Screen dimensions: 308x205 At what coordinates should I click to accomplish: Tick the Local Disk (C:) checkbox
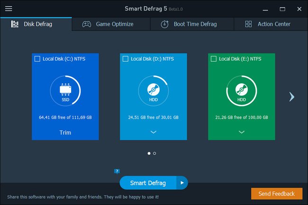click(37, 59)
